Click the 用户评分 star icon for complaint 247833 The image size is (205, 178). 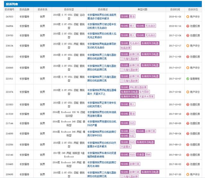[x=188, y=17]
